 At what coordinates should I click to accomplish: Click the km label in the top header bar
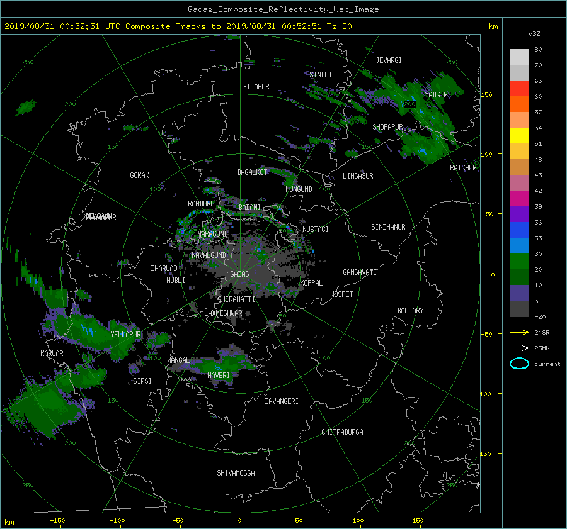(493, 26)
